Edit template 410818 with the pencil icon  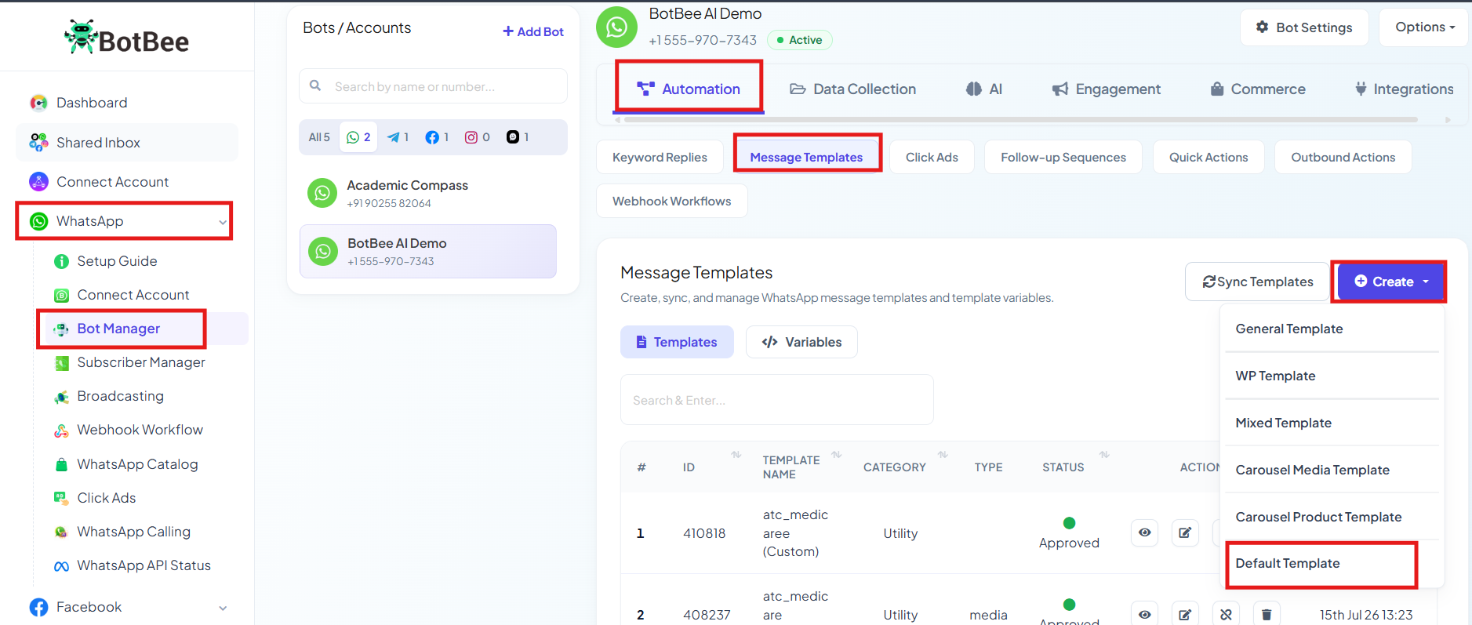[x=1185, y=532]
